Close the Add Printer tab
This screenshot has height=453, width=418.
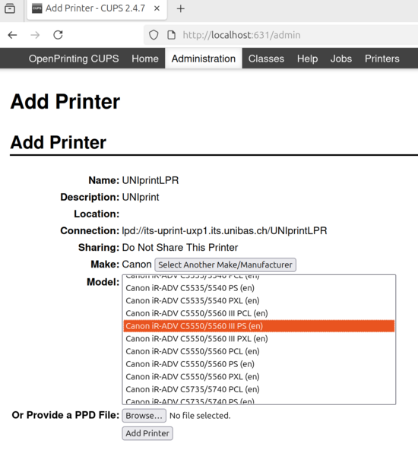[157, 8]
